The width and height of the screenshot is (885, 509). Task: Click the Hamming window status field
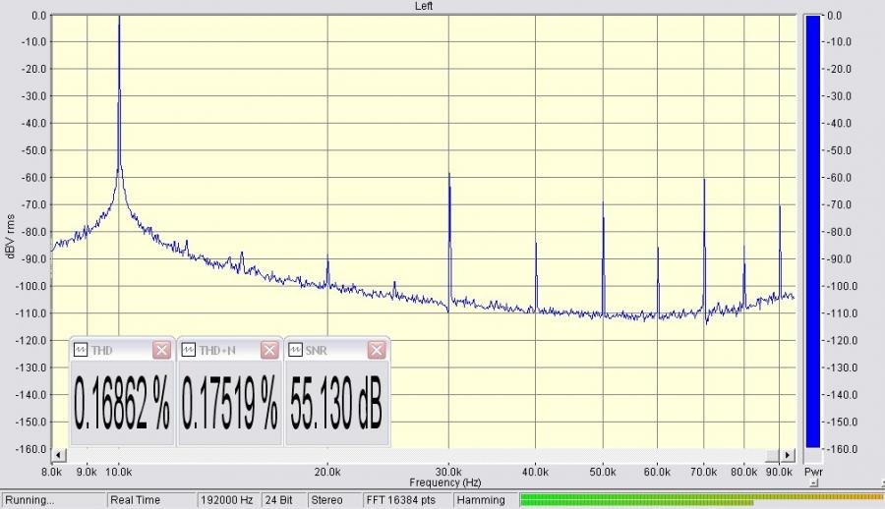coord(483,500)
